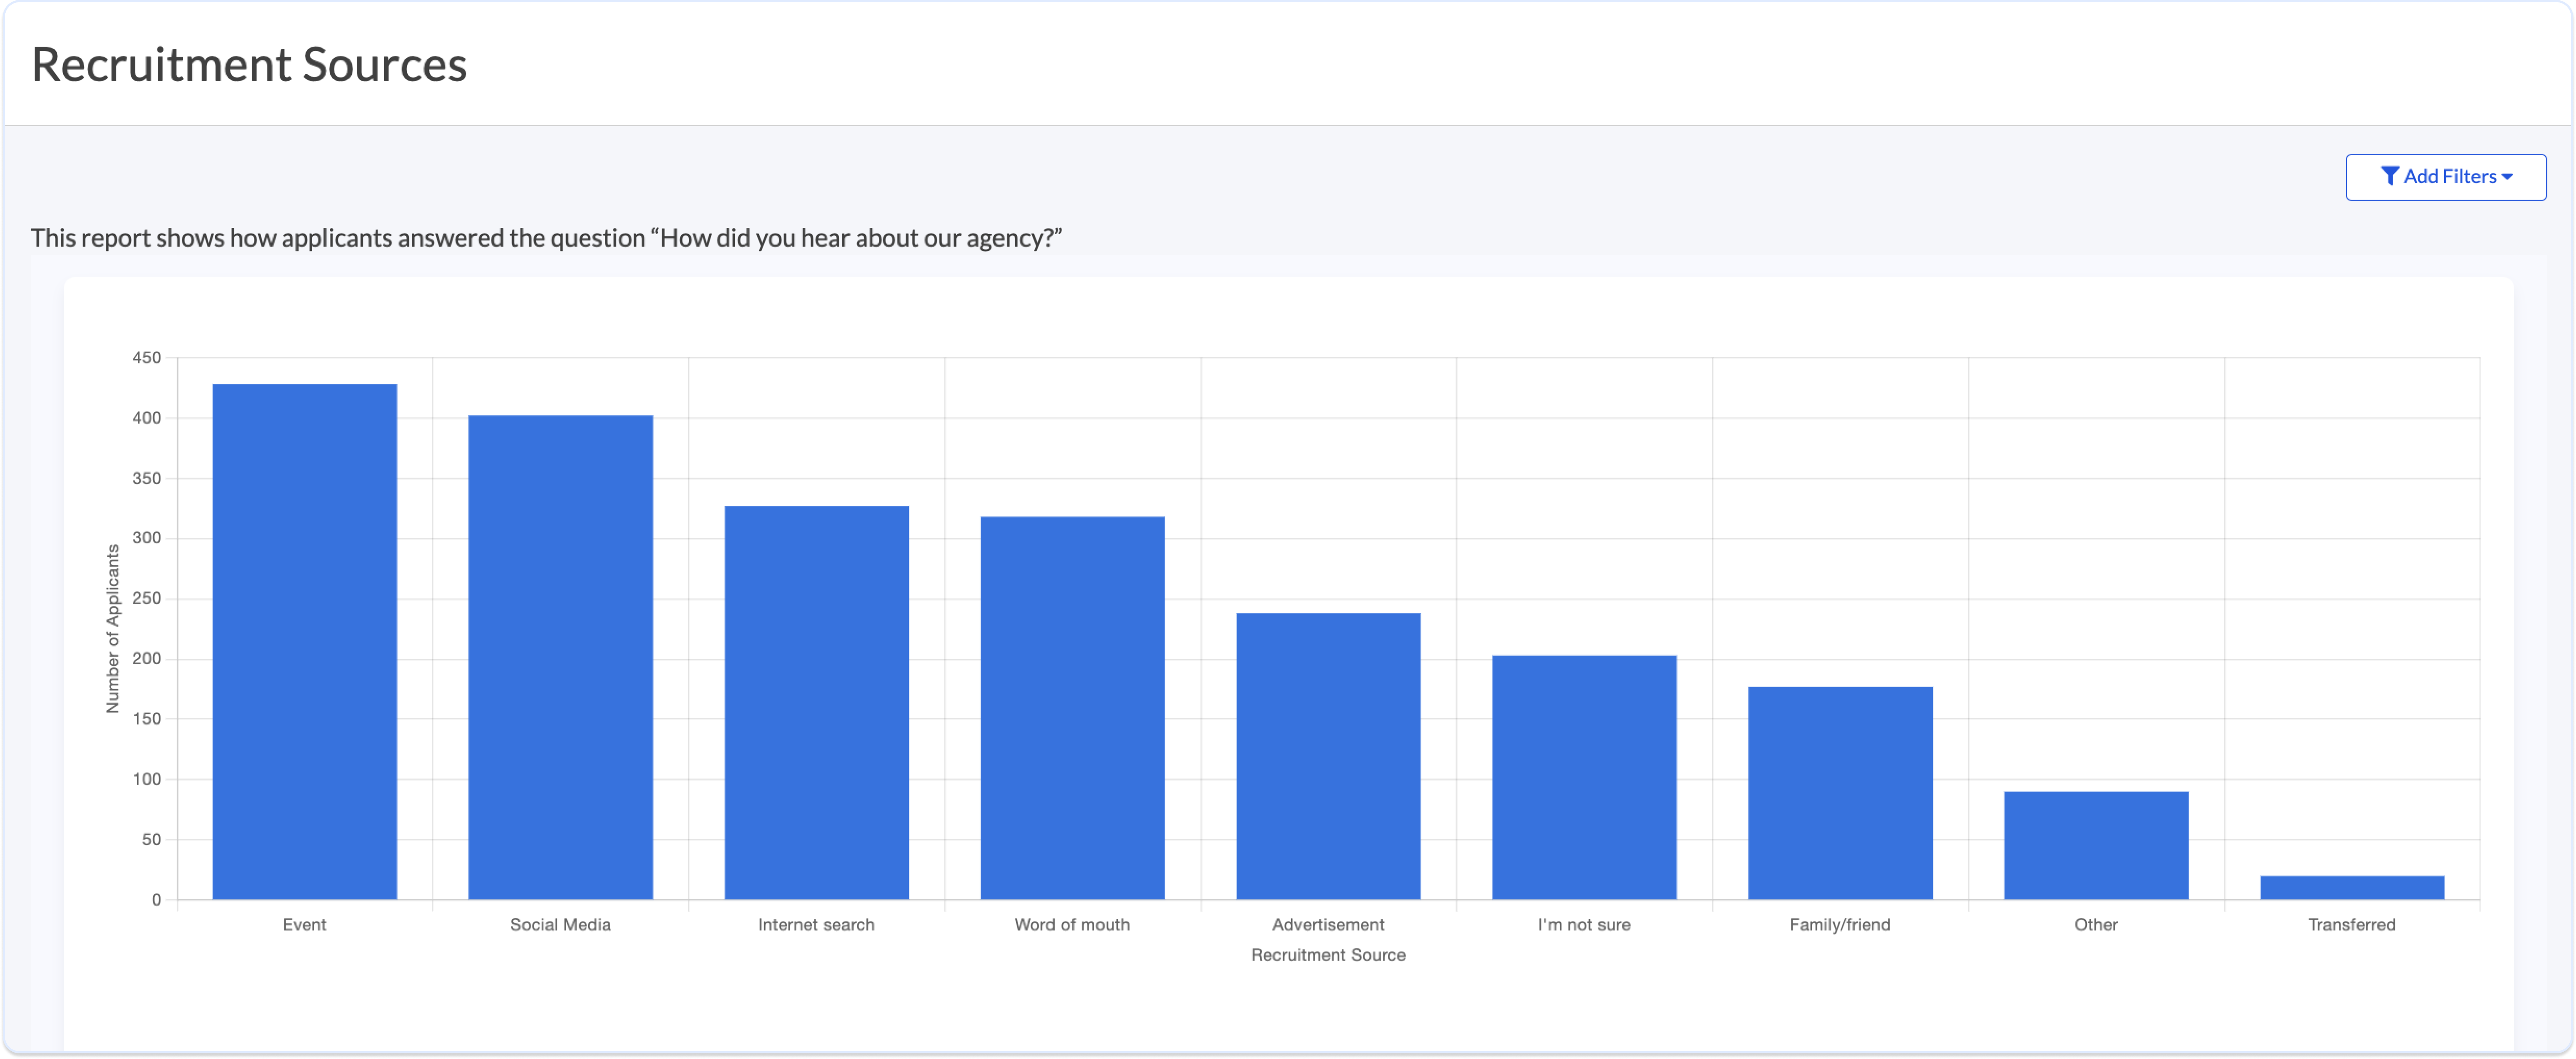The width and height of the screenshot is (2576, 1059).
Task: Click the 450 tick on y-axis
Action: coord(147,358)
